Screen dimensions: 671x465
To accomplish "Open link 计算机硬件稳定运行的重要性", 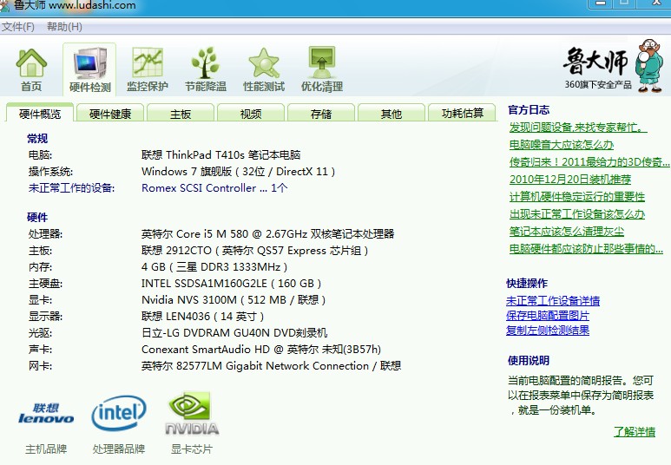I will (x=577, y=197).
